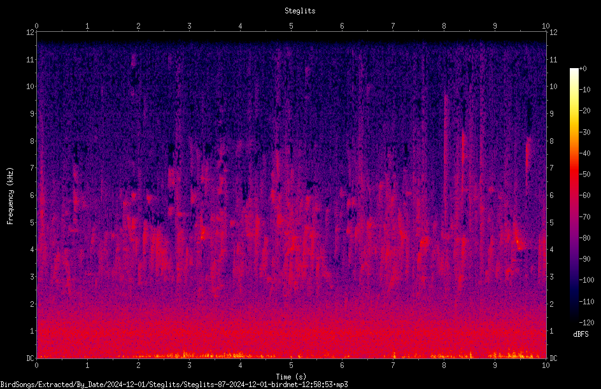
Task: Click the -120 value on dBFS scale
Action: coord(586,322)
